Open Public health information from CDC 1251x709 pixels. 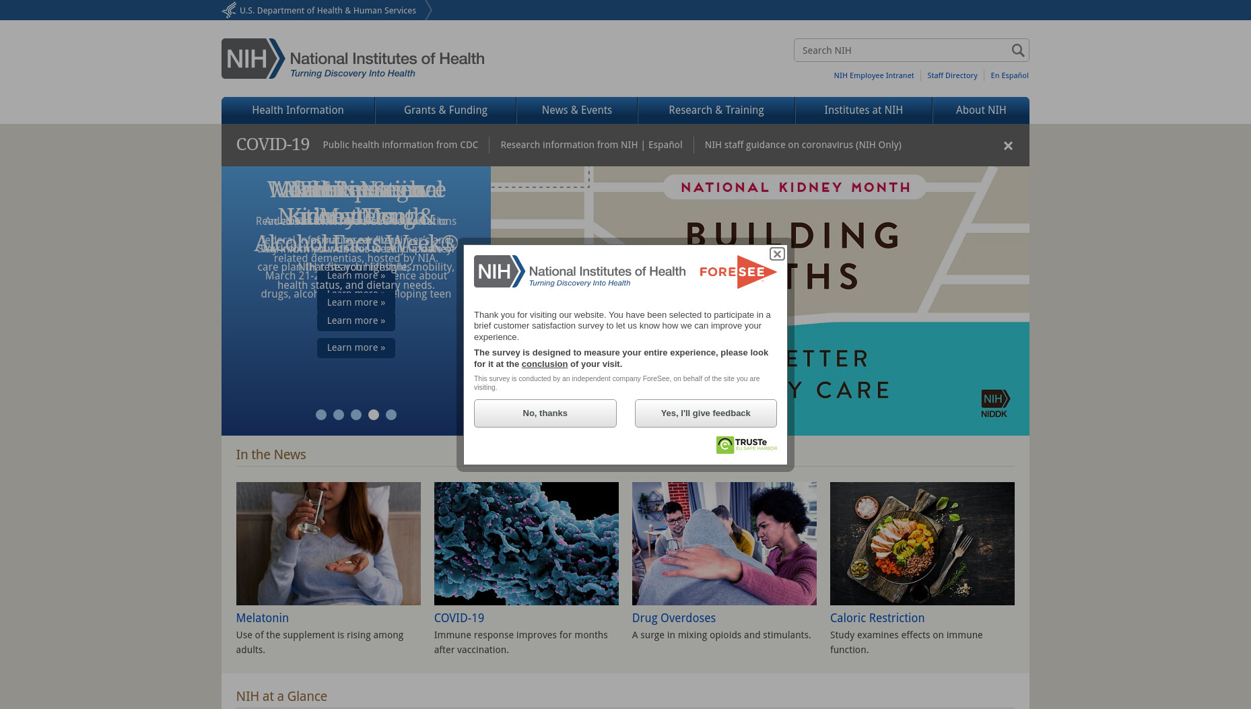[x=401, y=145]
